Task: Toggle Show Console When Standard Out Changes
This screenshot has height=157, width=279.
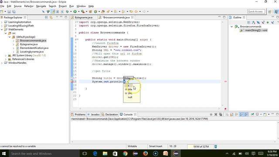Action: click(241, 114)
